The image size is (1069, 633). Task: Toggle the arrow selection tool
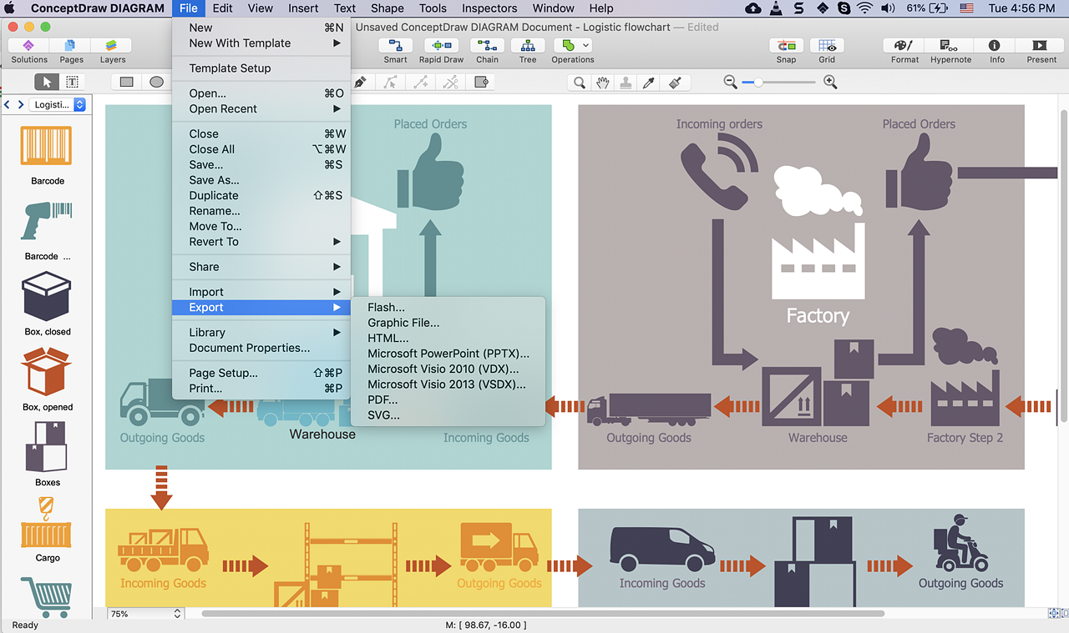(47, 82)
